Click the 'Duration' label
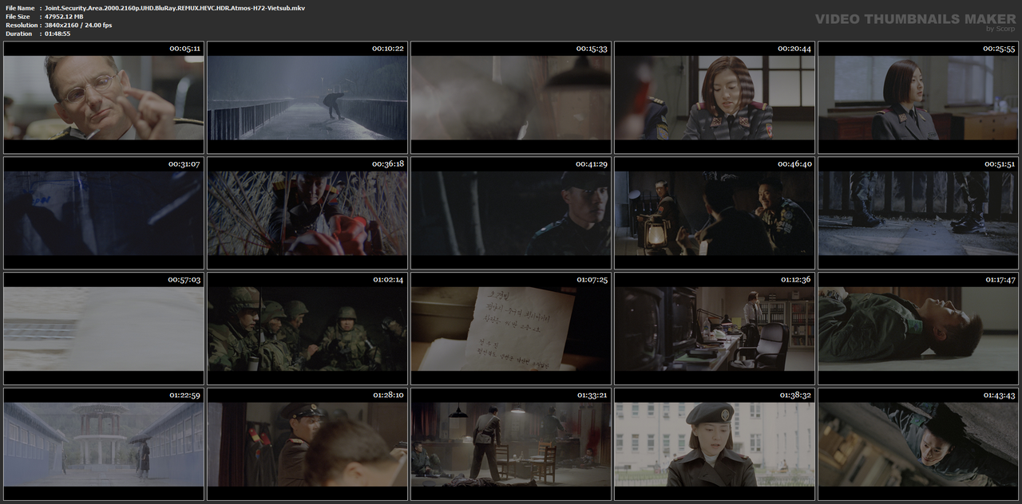The width and height of the screenshot is (1022, 504). coord(19,33)
